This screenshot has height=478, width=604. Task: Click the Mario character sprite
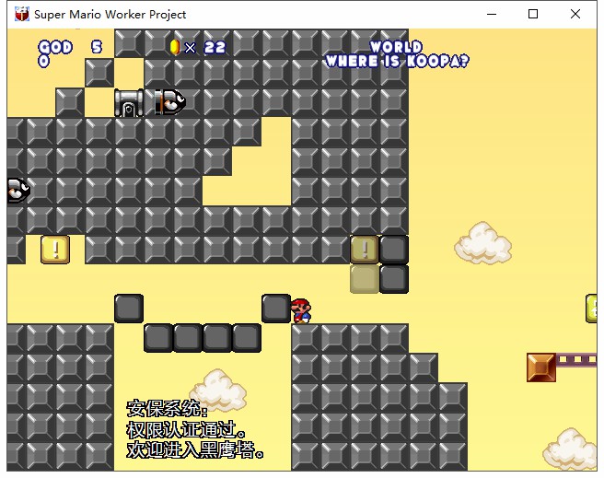click(301, 310)
